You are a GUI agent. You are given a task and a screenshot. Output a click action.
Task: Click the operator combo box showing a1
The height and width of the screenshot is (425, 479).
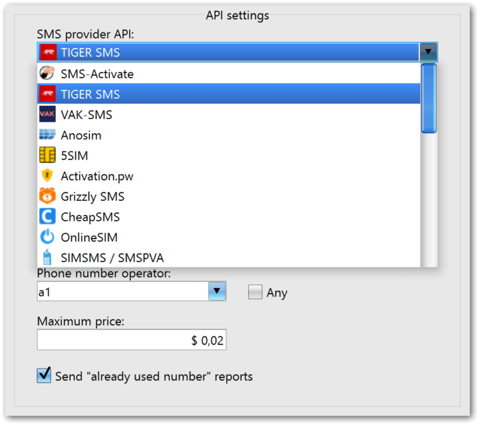(131, 291)
